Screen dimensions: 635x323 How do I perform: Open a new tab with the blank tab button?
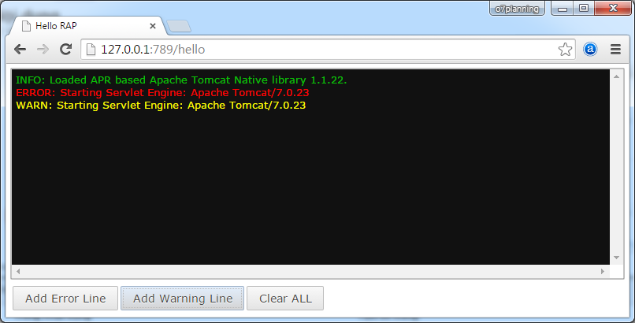179,26
